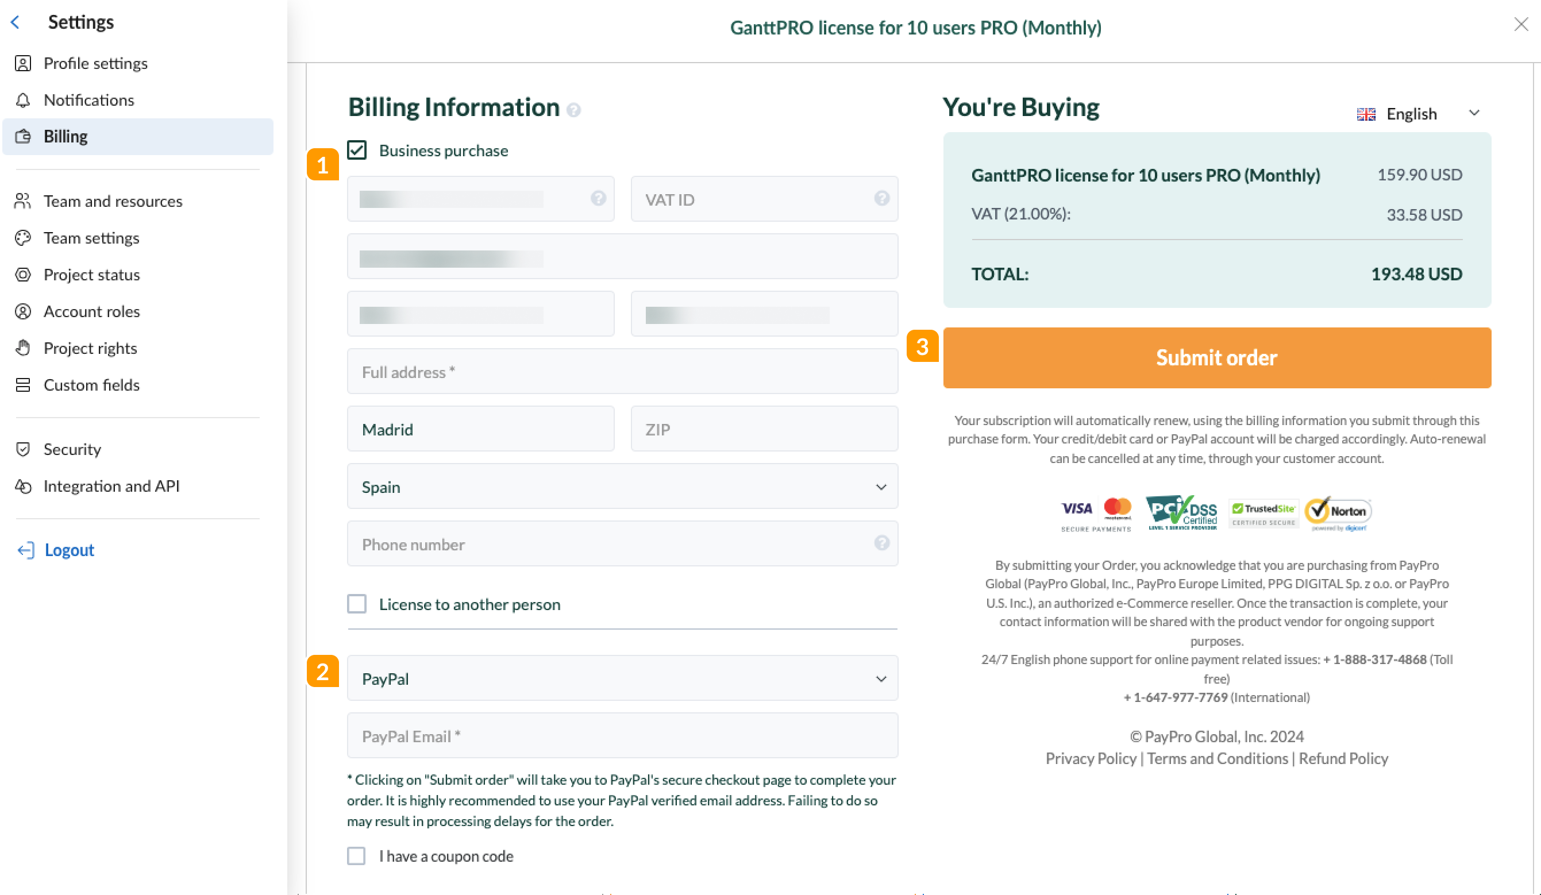The height and width of the screenshot is (895, 1541).
Task: Click the Madrid city field
Action: (481, 429)
